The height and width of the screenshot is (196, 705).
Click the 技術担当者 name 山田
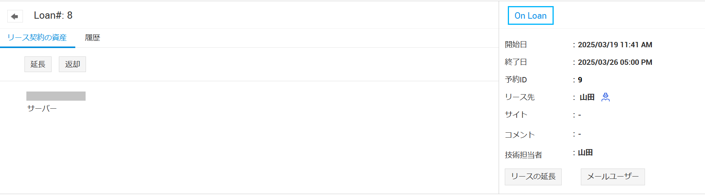coord(585,153)
